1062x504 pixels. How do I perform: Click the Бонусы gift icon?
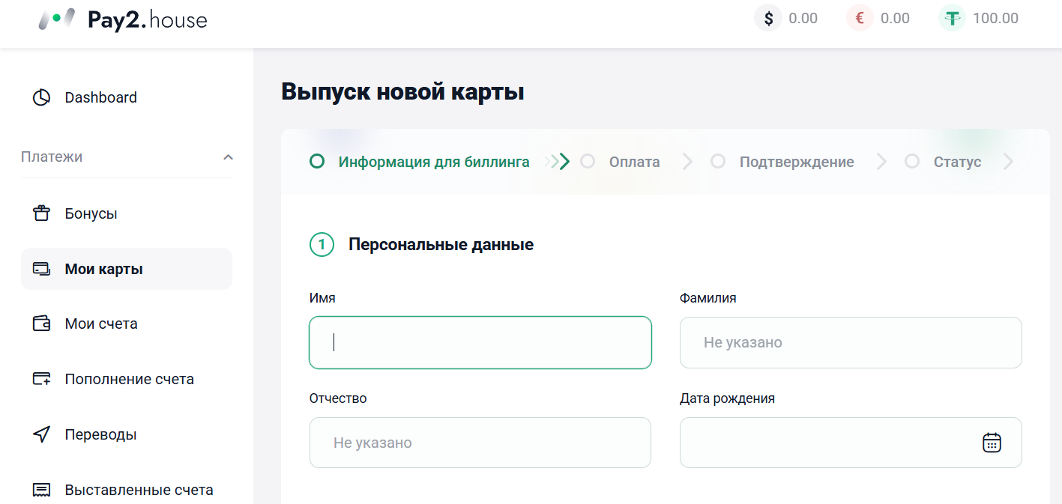tap(41, 213)
